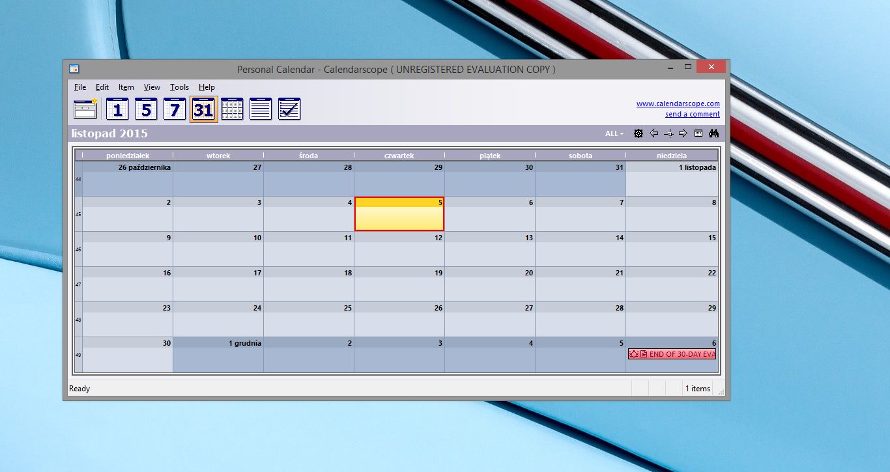Go to next month with right arrow

683,133
